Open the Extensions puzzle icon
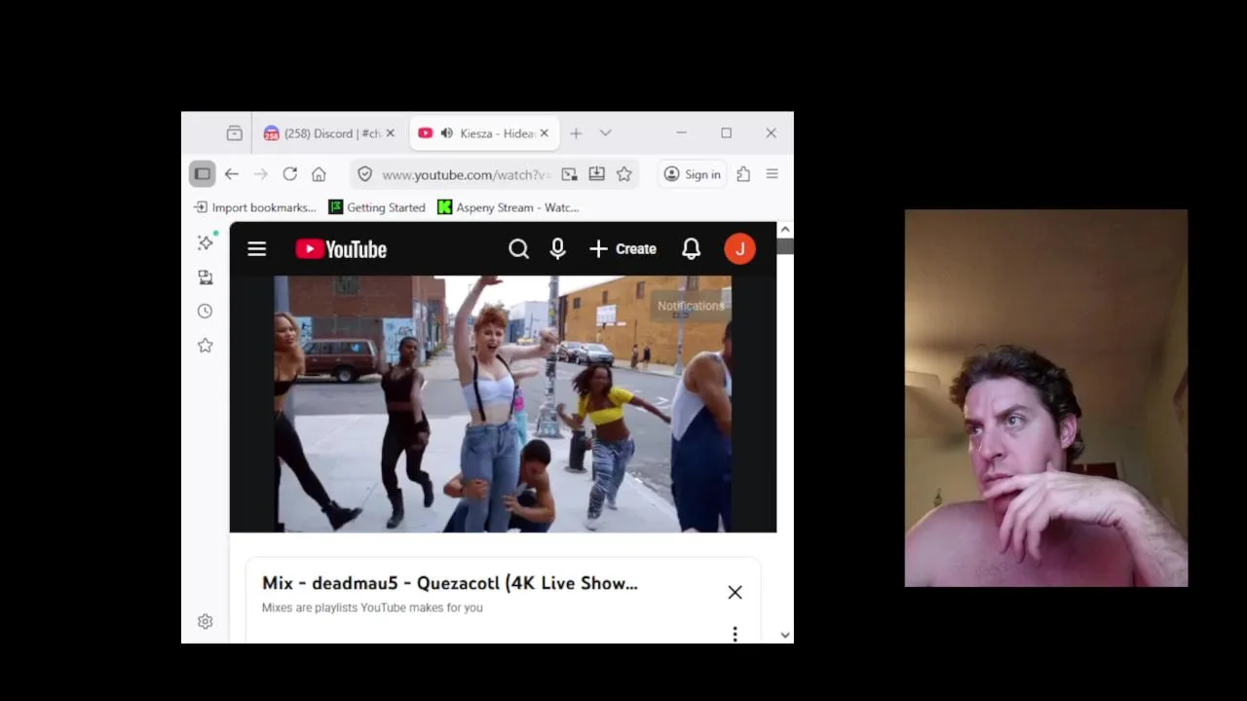Screen dimensions: 1247x701 tap(743, 174)
